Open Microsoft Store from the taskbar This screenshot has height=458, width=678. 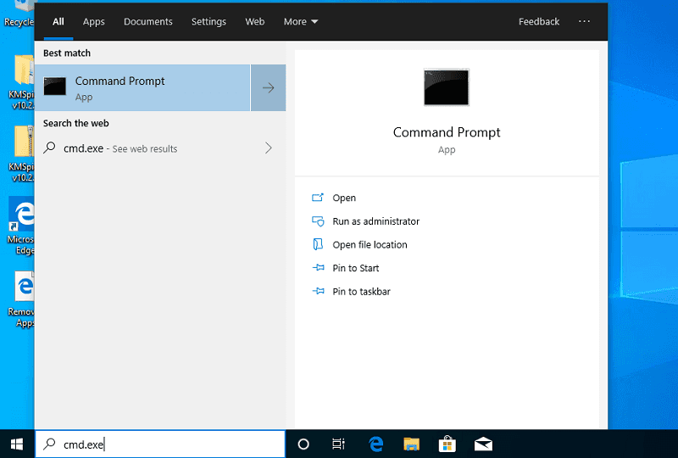447,444
